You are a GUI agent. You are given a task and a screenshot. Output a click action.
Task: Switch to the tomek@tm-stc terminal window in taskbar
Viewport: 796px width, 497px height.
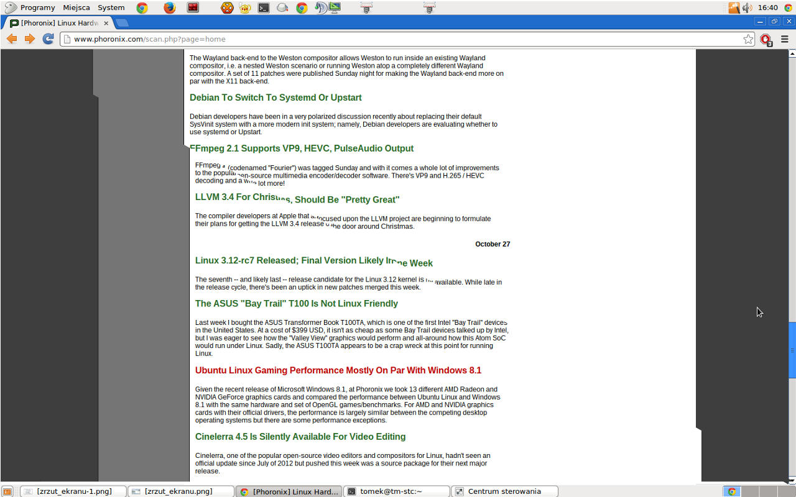tap(396, 491)
